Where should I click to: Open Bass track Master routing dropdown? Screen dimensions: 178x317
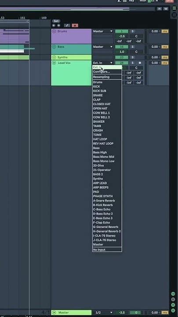click(103, 47)
